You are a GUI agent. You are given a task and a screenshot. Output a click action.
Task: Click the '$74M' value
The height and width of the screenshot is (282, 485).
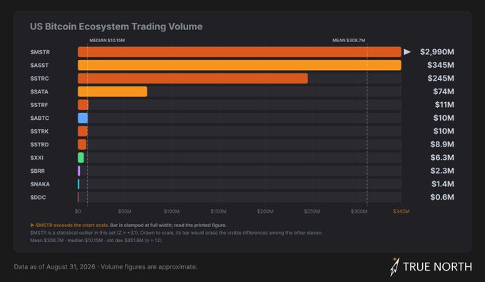(444, 91)
